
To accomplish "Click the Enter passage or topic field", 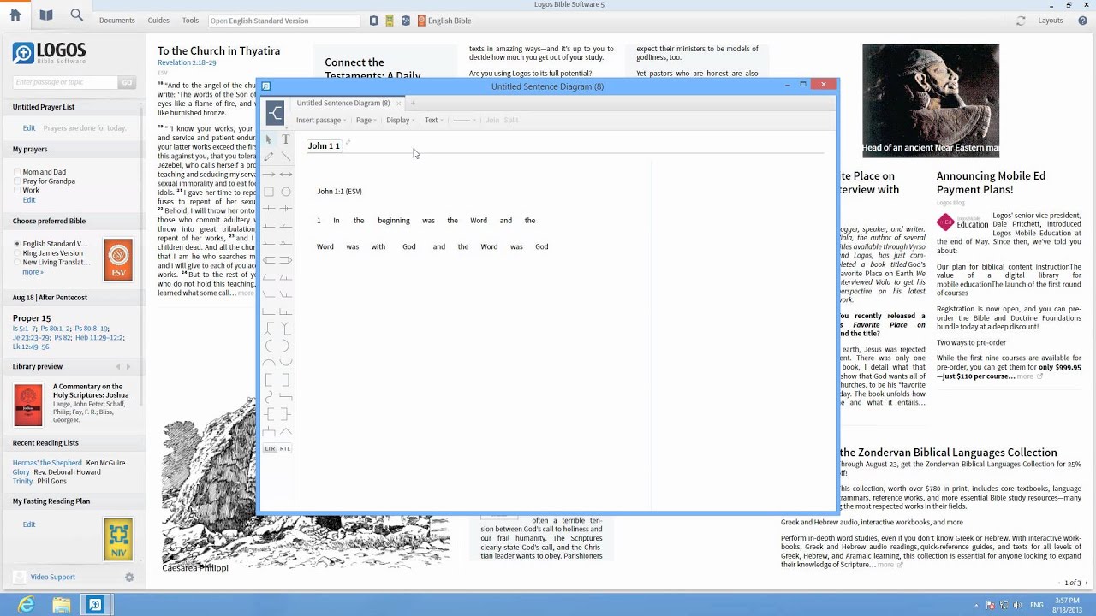I will click(65, 82).
